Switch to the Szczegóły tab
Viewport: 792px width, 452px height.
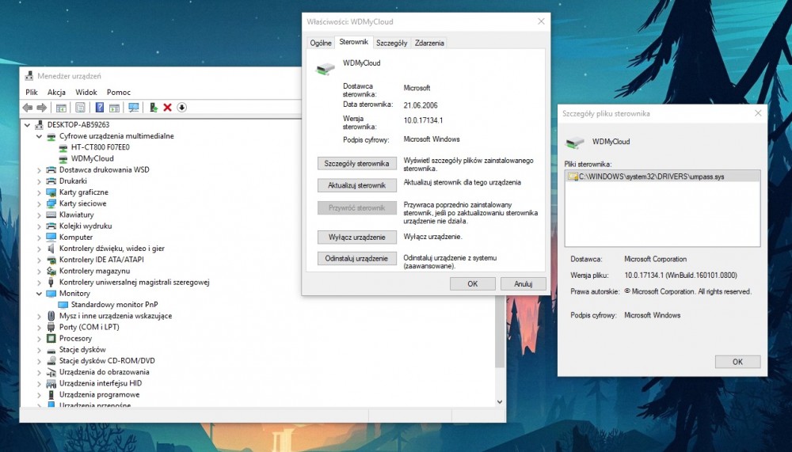pyautogui.click(x=391, y=43)
